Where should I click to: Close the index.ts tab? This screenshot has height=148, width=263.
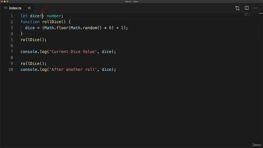coord(29,8)
